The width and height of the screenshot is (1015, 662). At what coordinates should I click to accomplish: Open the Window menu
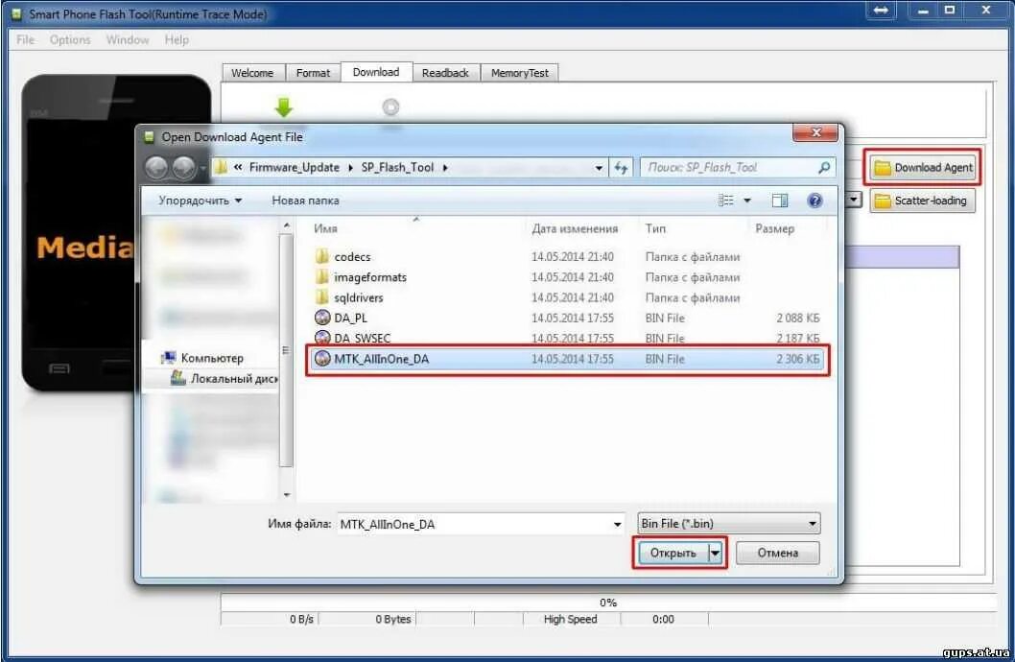click(x=128, y=40)
